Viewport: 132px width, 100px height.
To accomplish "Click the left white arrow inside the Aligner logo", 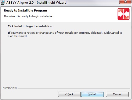I will pyautogui.click(x=120, y=14).
